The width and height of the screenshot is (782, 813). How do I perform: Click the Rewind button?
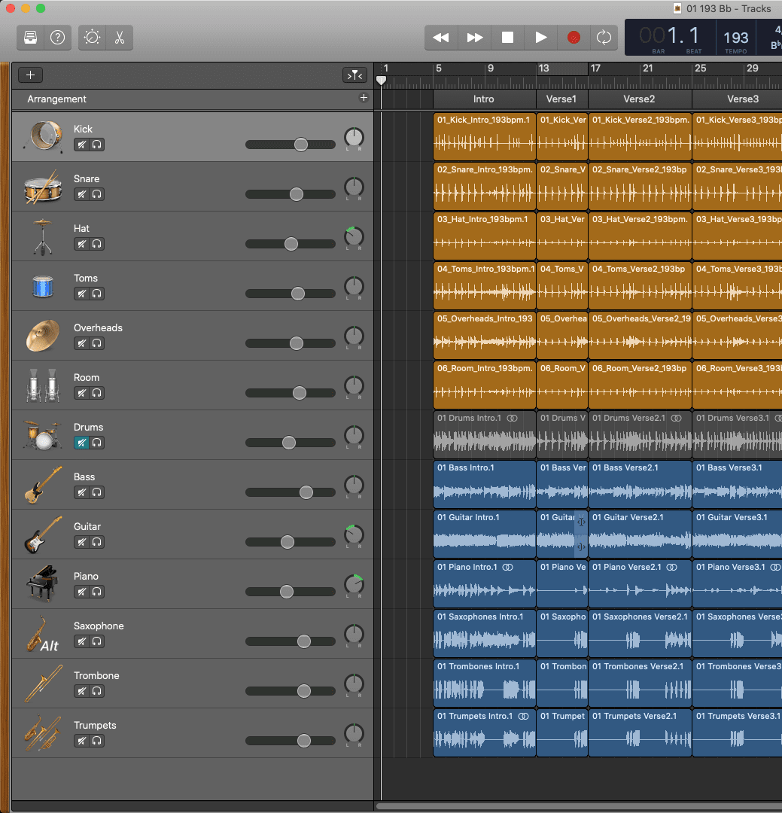[441, 38]
